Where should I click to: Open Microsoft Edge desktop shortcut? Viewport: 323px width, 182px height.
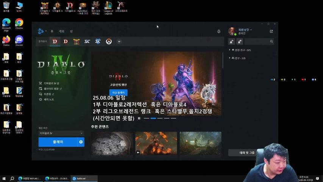6,25
